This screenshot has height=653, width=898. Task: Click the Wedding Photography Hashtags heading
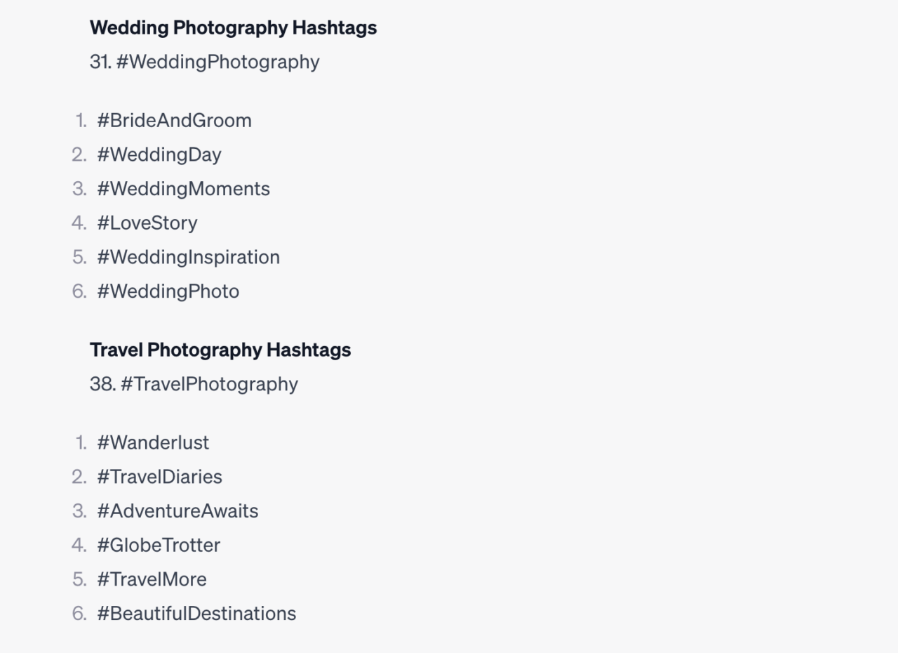pos(233,27)
